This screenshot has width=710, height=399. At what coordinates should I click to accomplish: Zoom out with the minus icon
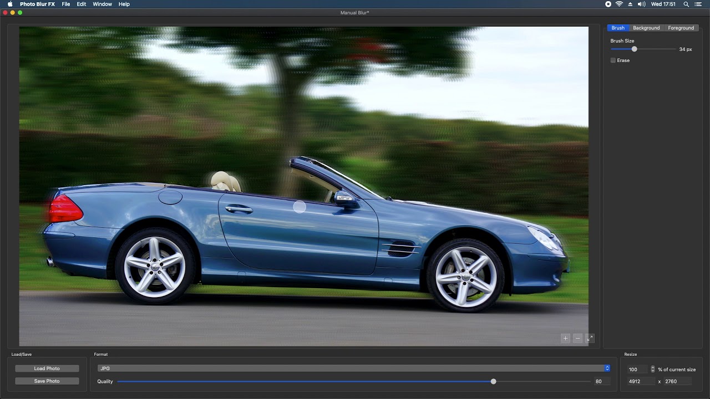(x=577, y=338)
